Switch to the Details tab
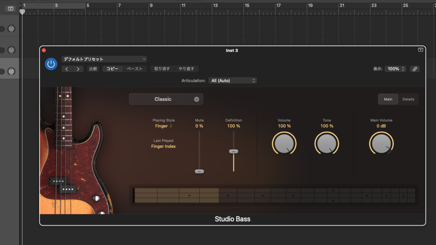436x245 pixels. [408, 99]
